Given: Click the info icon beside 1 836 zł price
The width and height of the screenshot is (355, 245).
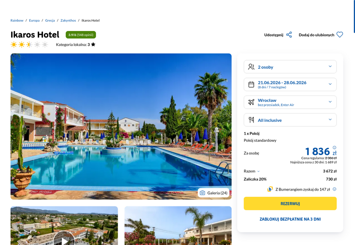Looking at the screenshot, I should [335, 148].
